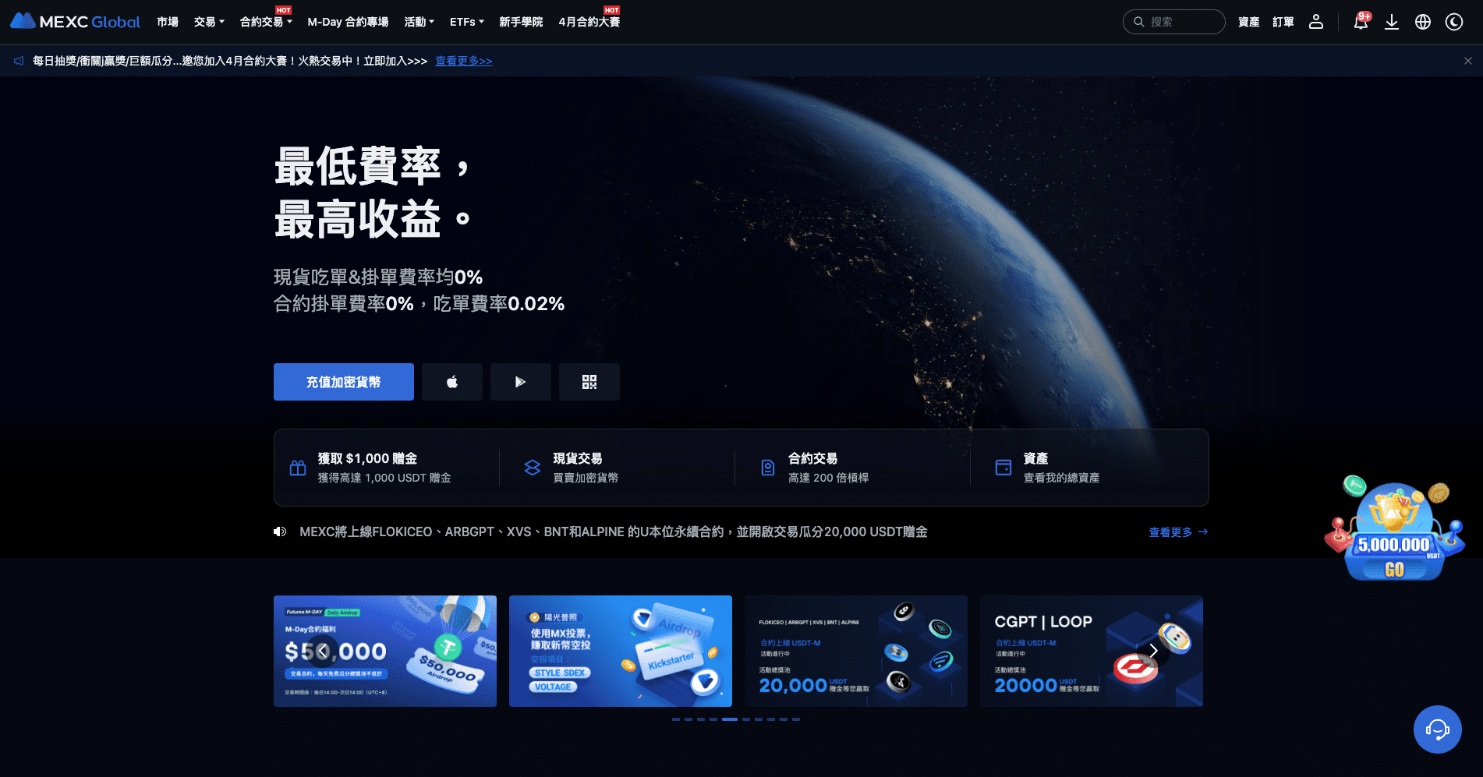Open the FLOKICEO ARBGPT 20,000 USDT banner
The height and width of the screenshot is (777, 1483).
(x=856, y=651)
